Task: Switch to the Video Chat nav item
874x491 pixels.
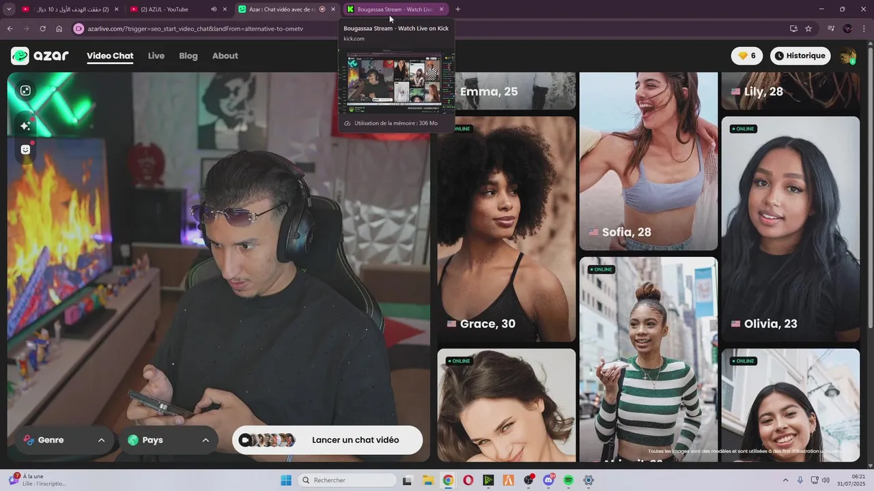Action: tap(110, 56)
